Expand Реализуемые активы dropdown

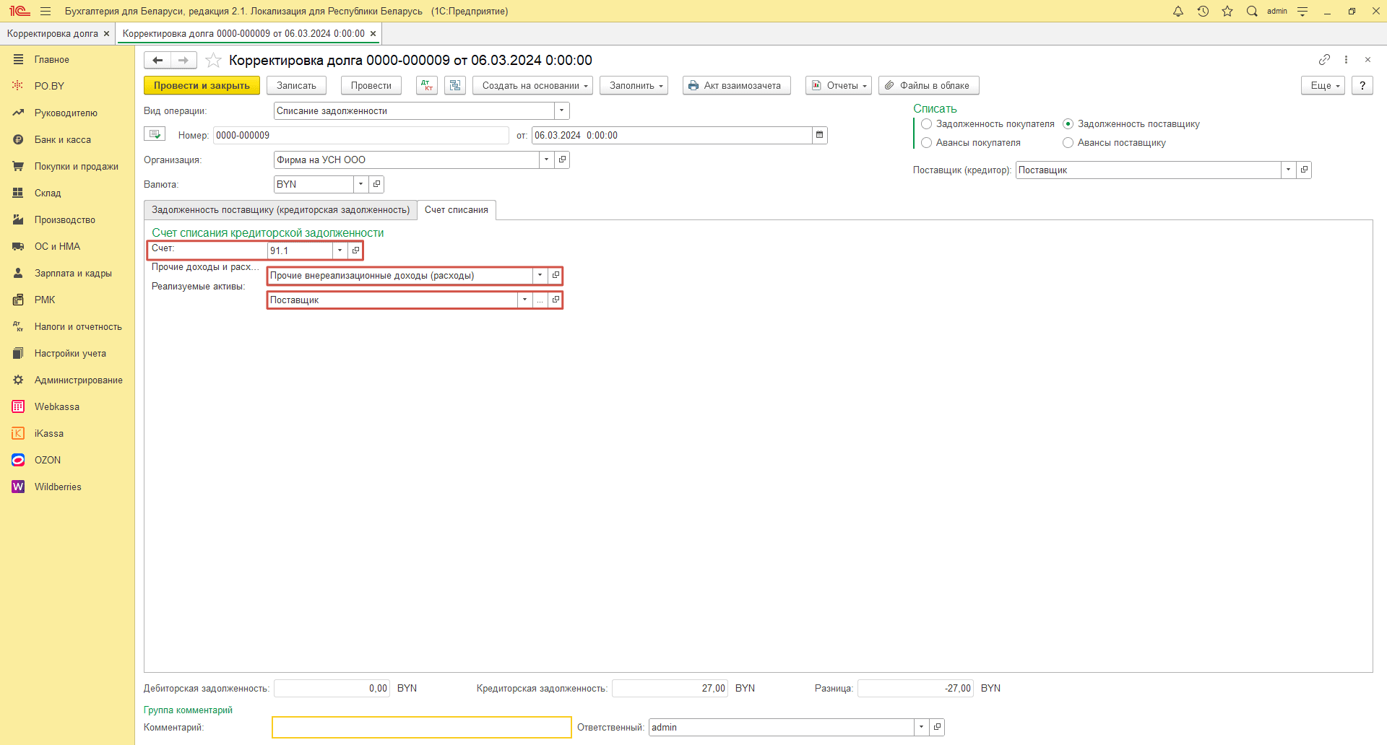pos(525,300)
